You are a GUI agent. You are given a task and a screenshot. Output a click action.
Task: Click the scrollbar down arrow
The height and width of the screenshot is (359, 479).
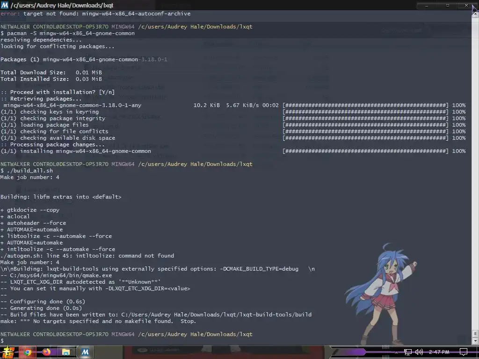pyautogui.click(x=475, y=341)
